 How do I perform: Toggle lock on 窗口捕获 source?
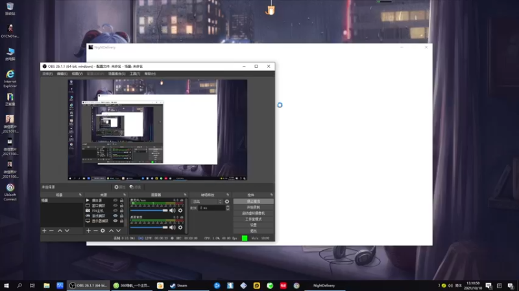point(121,205)
